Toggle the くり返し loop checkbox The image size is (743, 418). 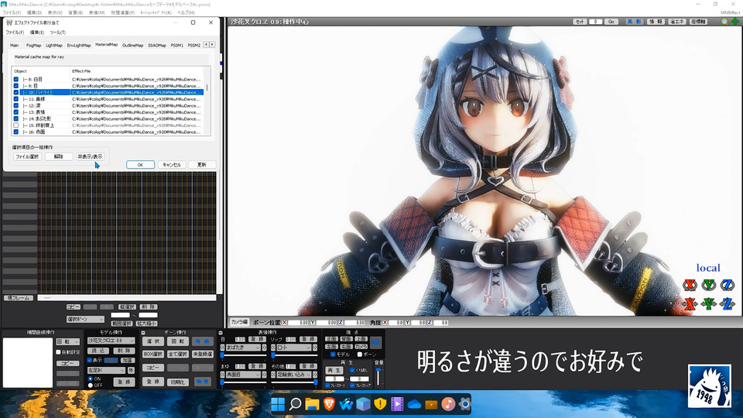pos(352,370)
